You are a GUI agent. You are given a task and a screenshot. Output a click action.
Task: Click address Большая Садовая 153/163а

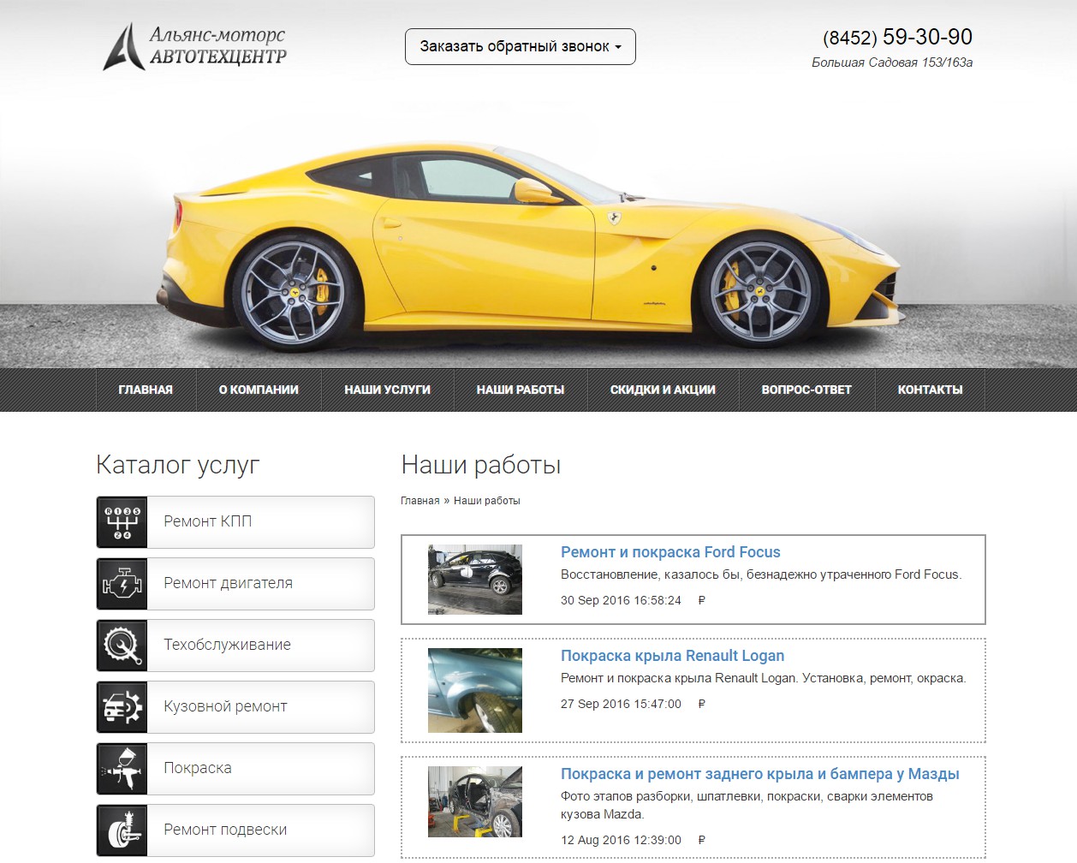(x=892, y=62)
